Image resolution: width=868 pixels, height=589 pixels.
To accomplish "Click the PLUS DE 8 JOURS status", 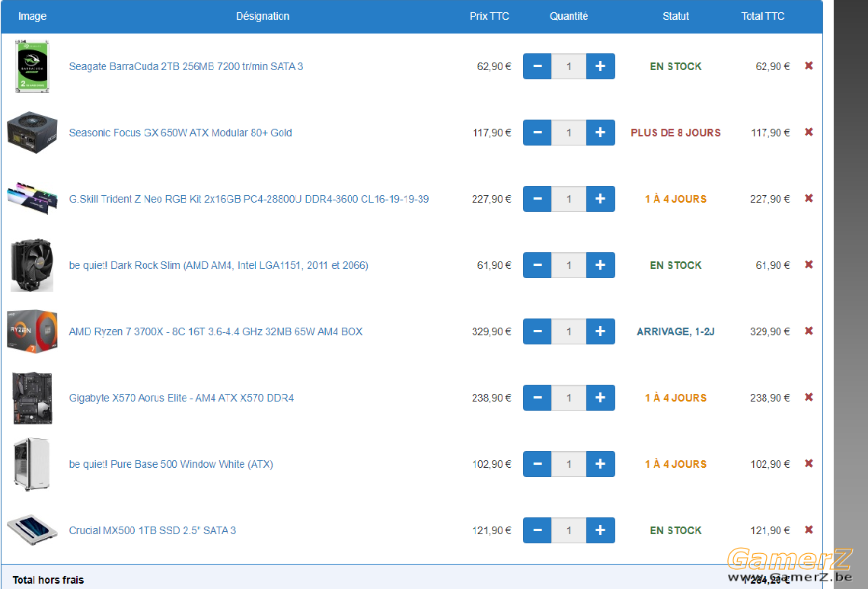I will [x=676, y=133].
